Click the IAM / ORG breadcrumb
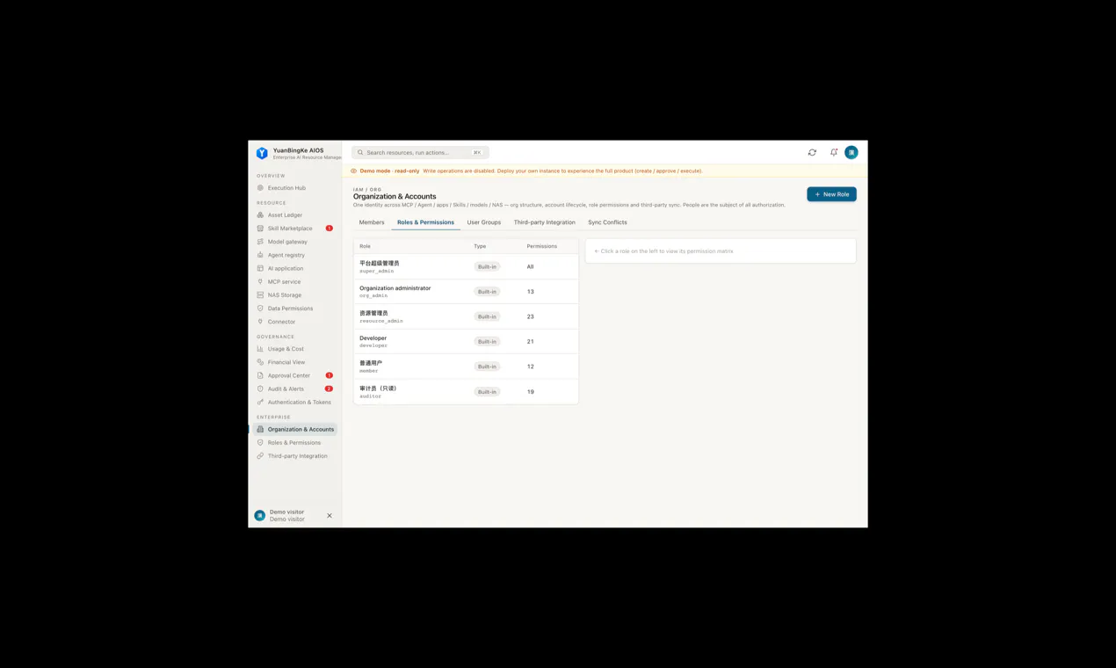The image size is (1116, 668). (367, 190)
